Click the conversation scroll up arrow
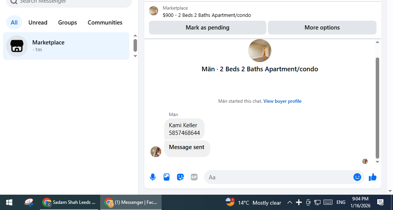The height and width of the screenshot is (210, 393). coord(378,42)
